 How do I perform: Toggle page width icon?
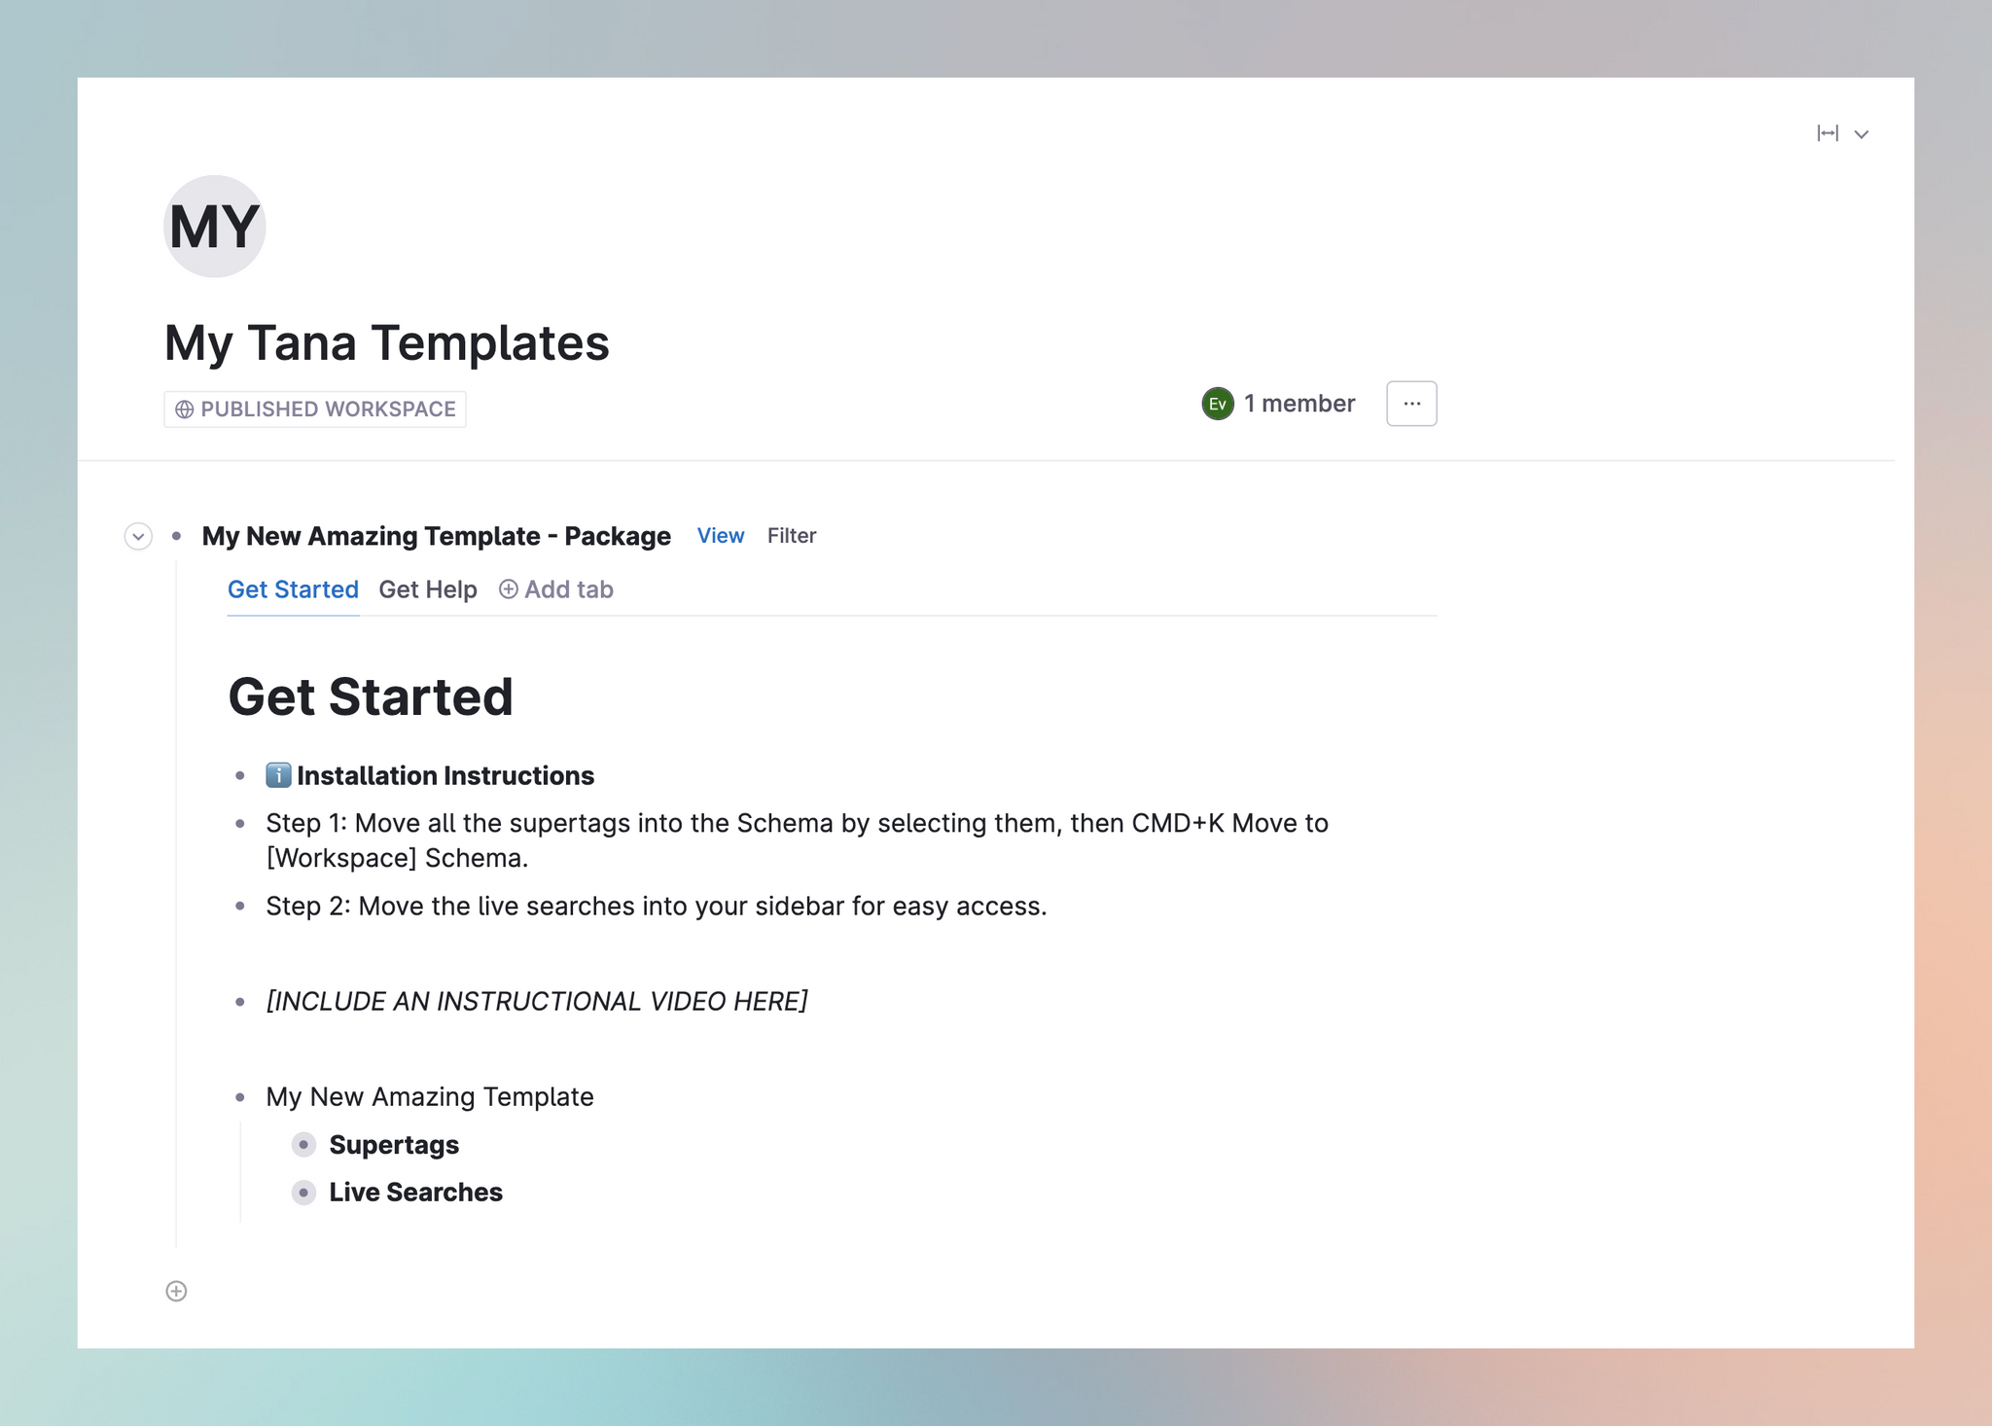pos(1828,133)
